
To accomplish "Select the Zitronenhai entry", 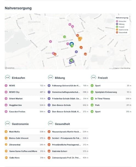I will click(25, 145).
